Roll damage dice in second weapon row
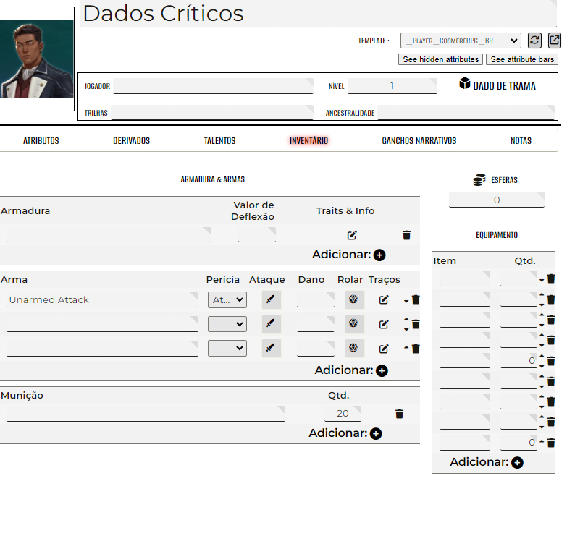 tap(354, 323)
